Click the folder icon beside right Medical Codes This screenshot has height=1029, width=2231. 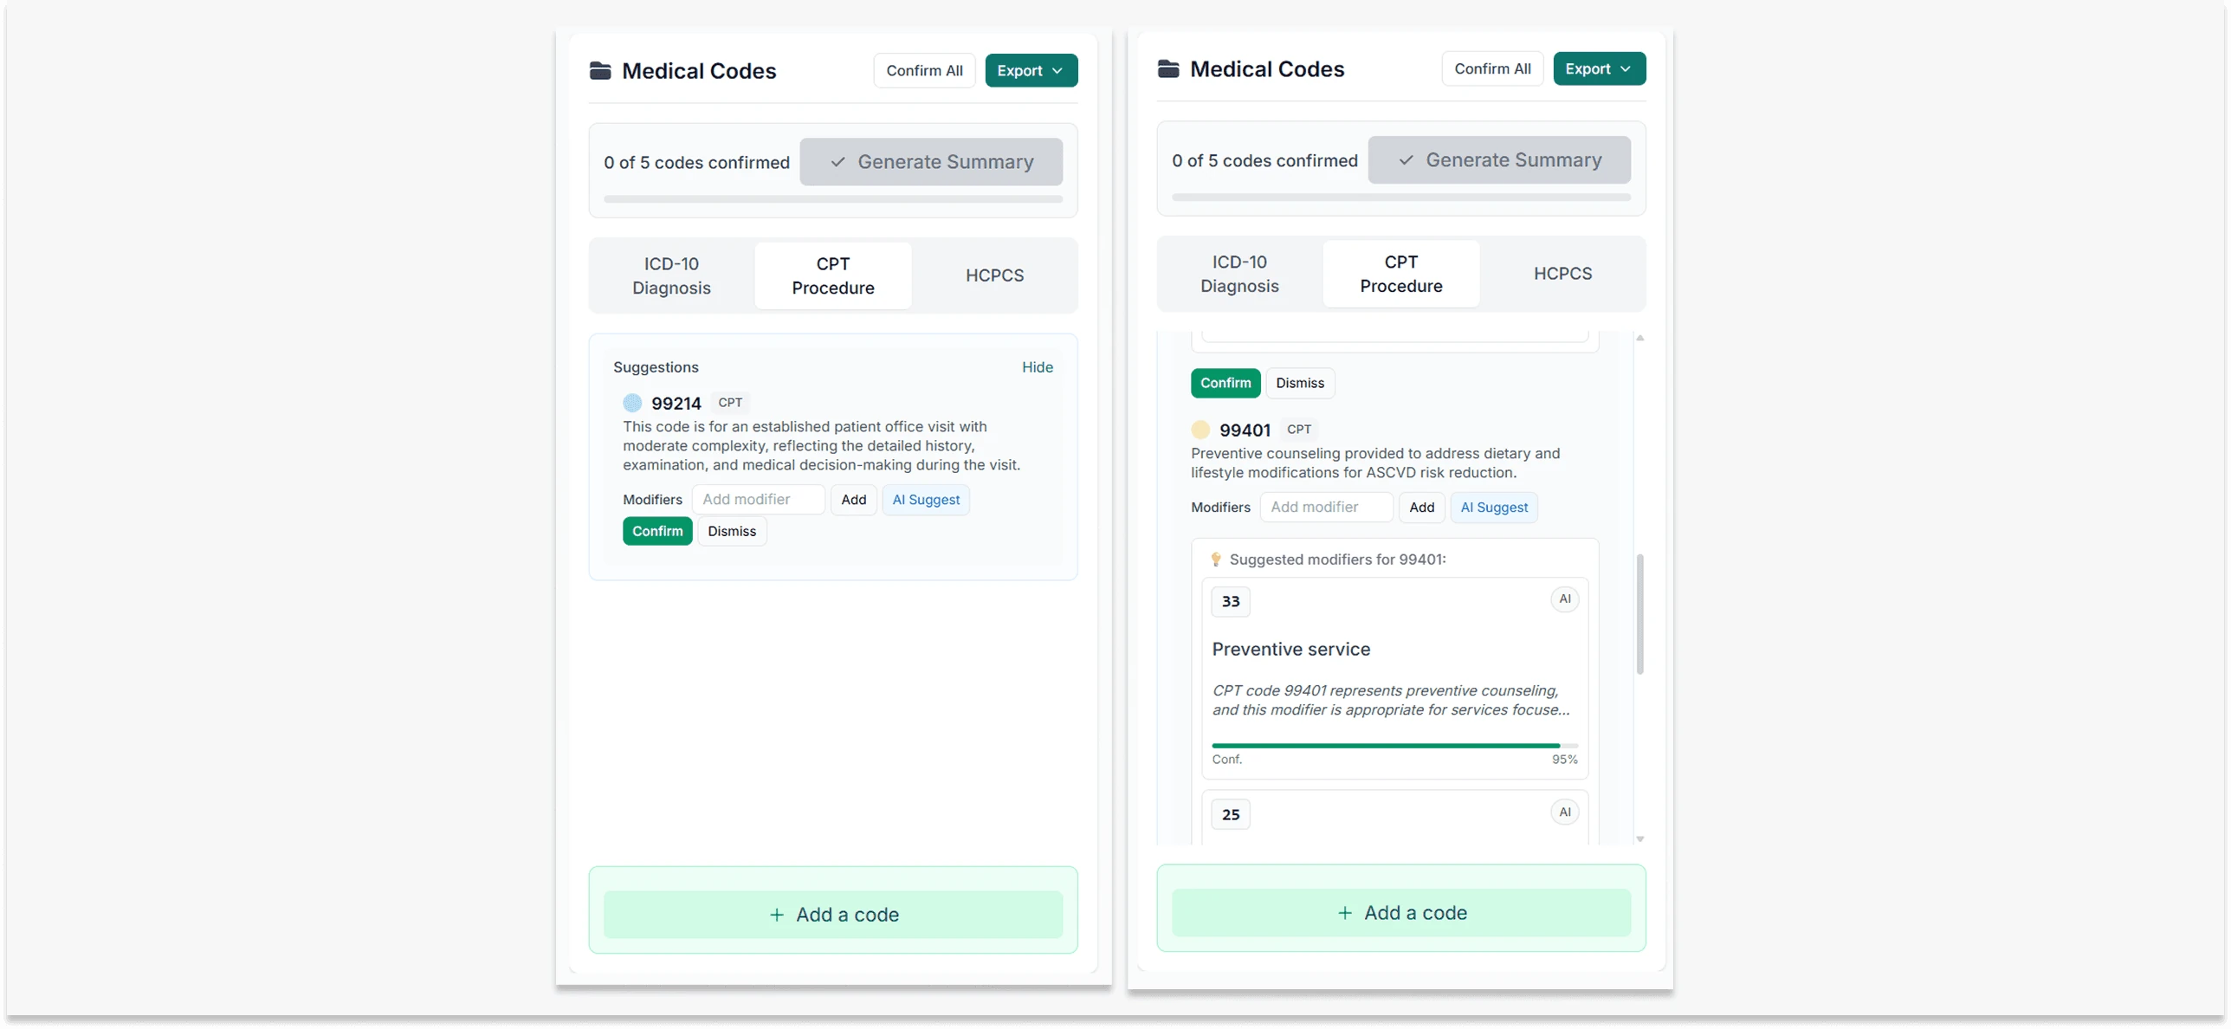[1168, 69]
